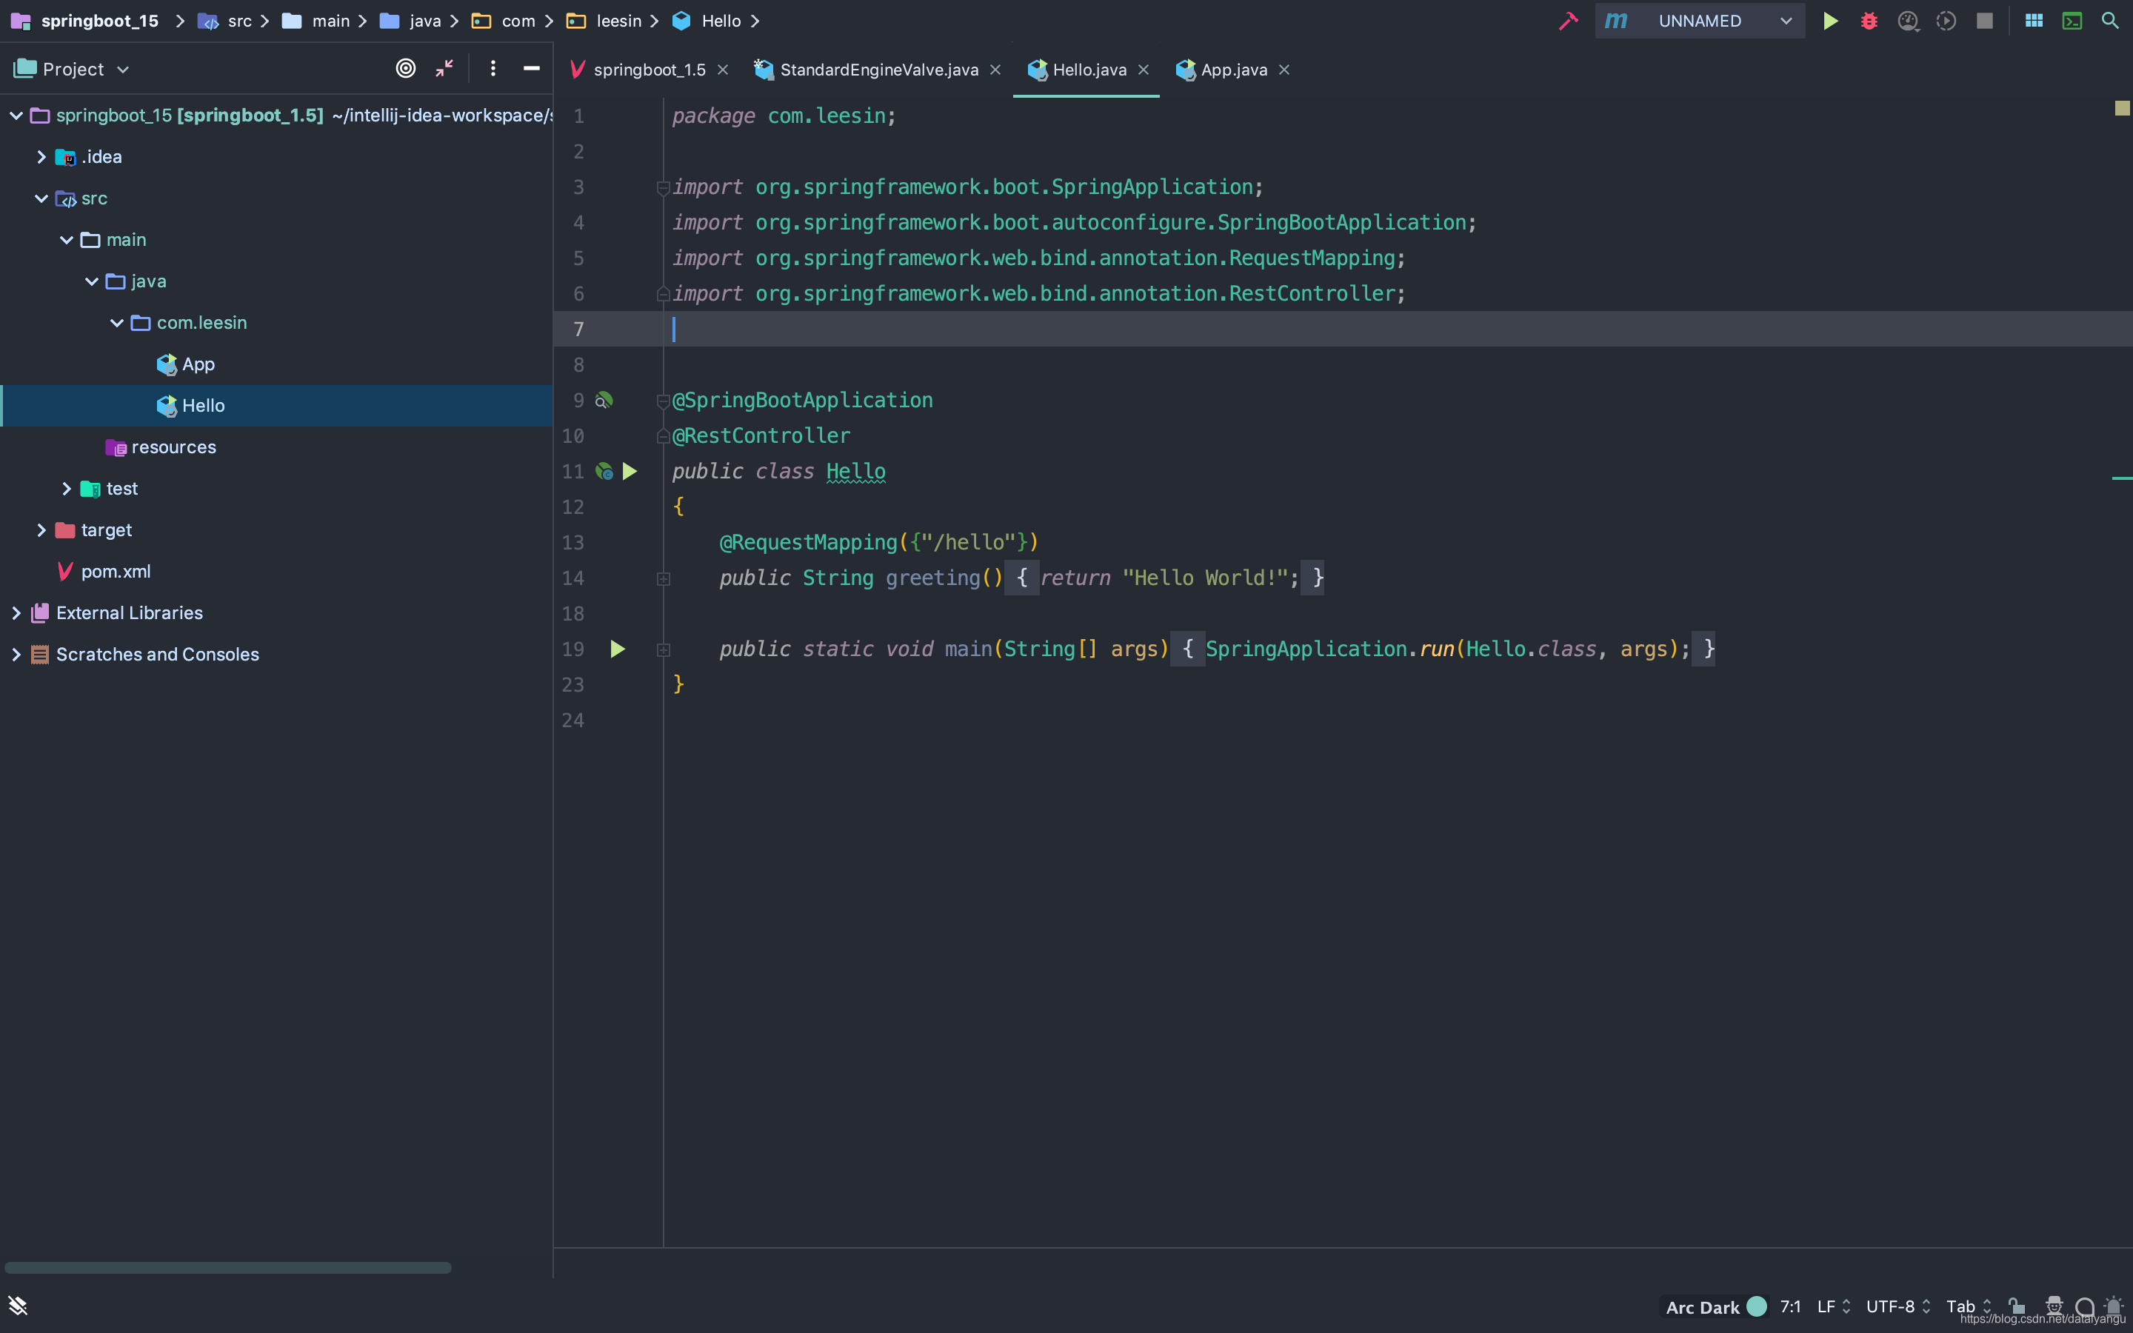This screenshot has width=2133, height=1333.
Task: Expand the External Libraries tree node
Action: click(16, 611)
